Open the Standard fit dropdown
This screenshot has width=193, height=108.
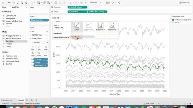tap(96, 3)
